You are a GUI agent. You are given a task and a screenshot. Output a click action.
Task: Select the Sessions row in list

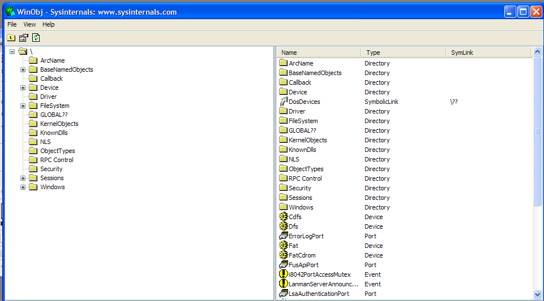click(405, 198)
